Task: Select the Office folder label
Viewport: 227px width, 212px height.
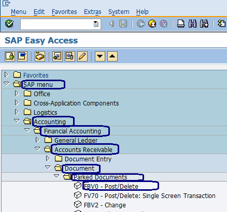Action: coord(42,94)
